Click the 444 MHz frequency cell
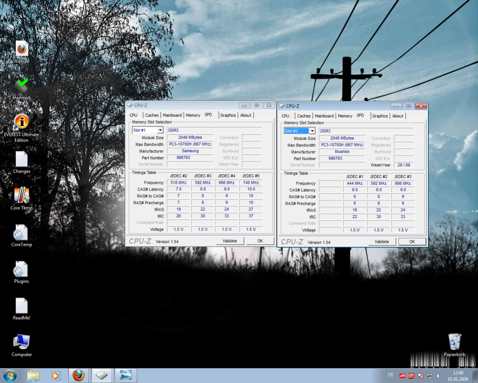This screenshot has height=383, width=478. 355,183
